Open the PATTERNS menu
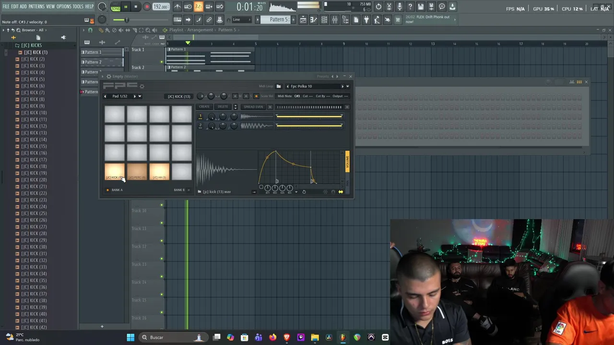Image resolution: width=614 pixels, height=345 pixels. [x=36, y=6]
